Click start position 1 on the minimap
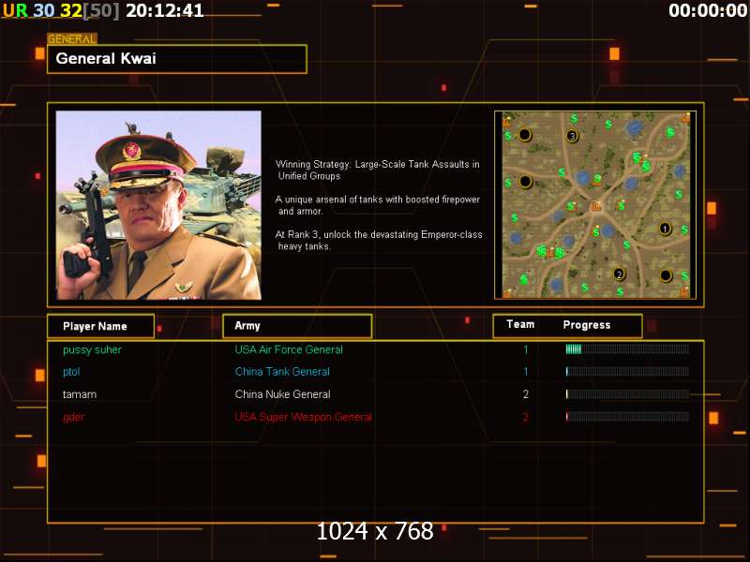The image size is (750, 562). [x=665, y=228]
